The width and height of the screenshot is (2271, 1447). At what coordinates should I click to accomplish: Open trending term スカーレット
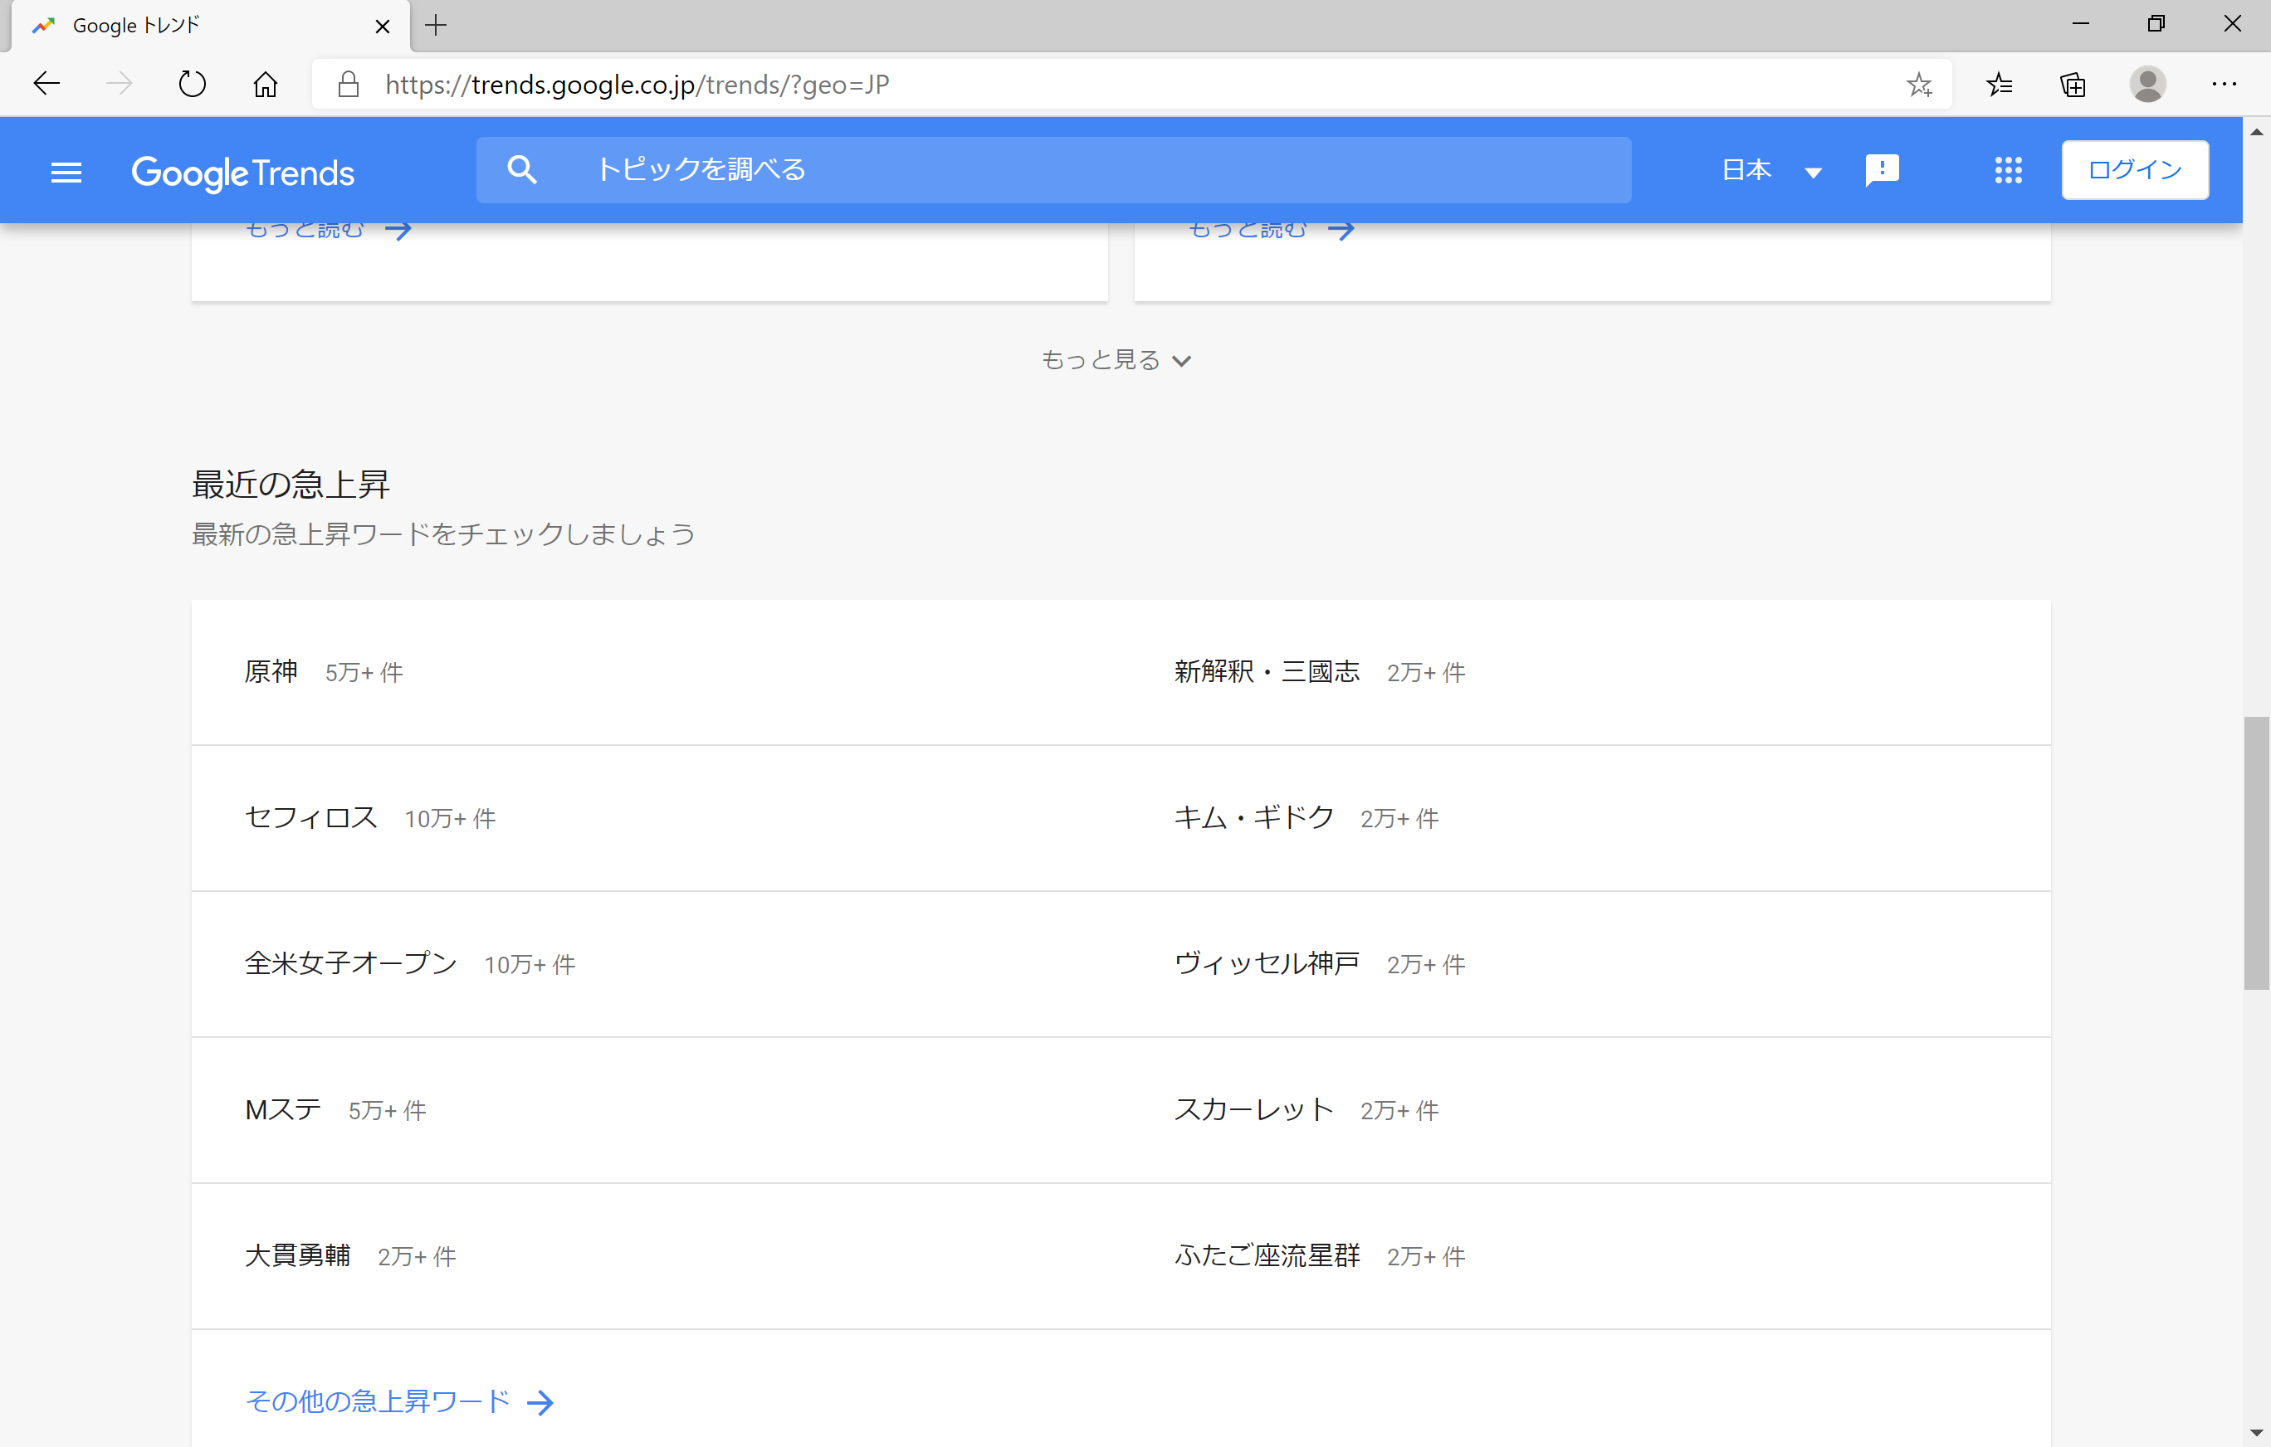pos(1253,1109)
